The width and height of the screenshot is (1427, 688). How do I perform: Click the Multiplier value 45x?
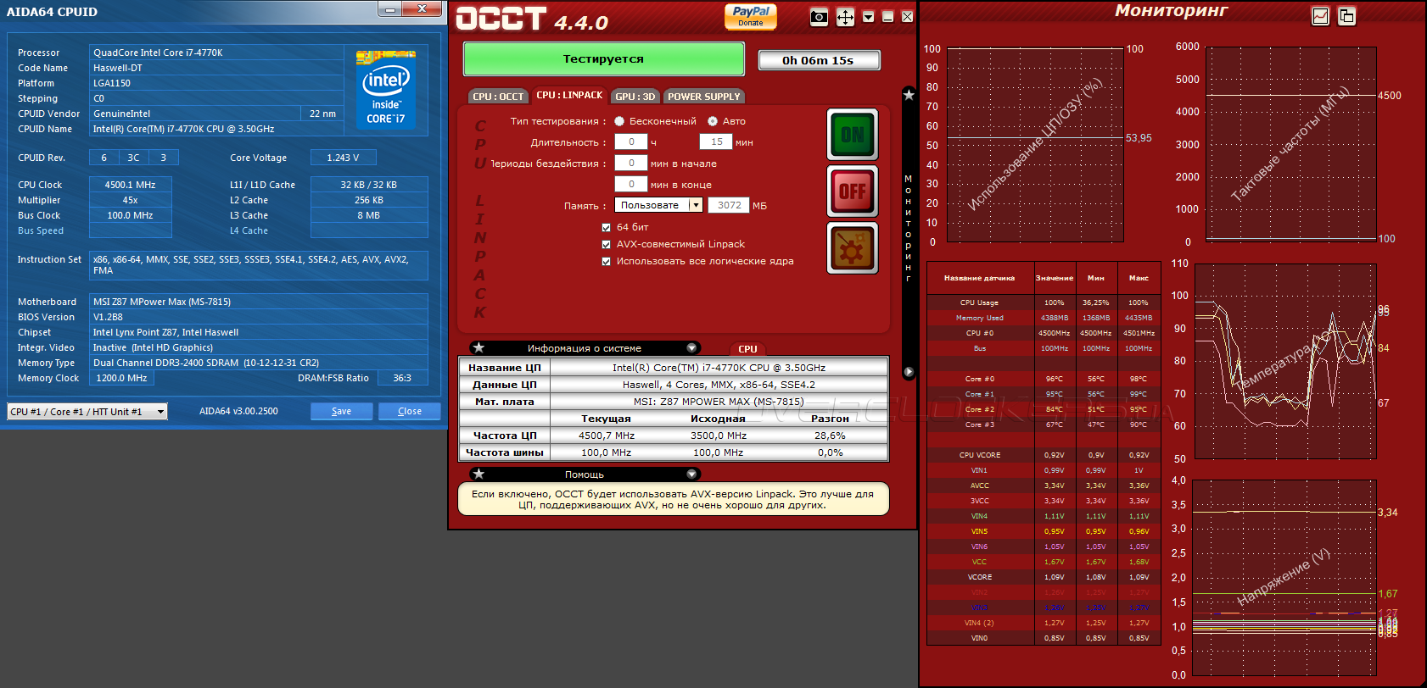[x=131, y=200]
